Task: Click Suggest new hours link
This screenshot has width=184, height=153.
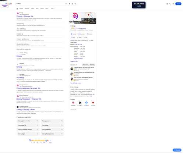Action: coord(78,58)
